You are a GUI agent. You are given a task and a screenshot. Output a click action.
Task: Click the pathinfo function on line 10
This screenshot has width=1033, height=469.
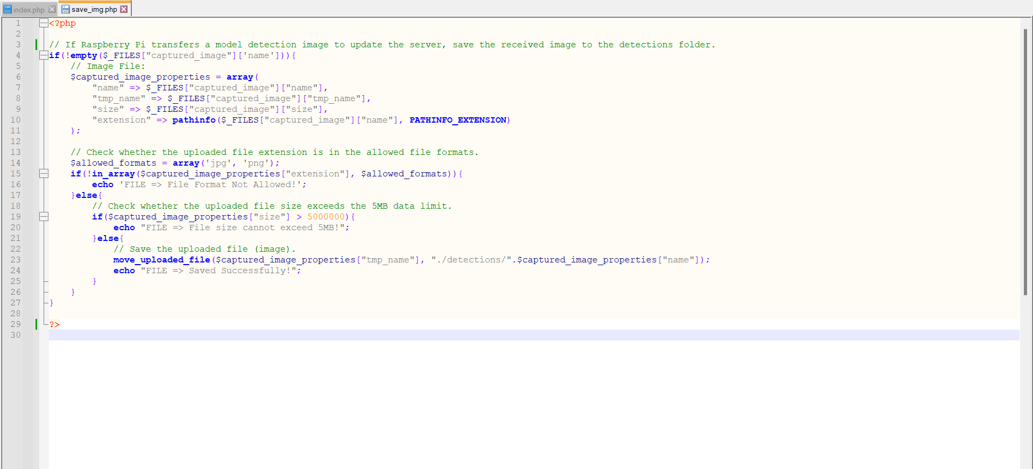(194, 120)
